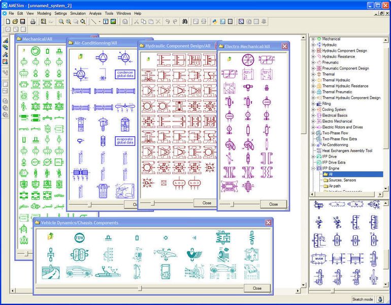Select 'IFP Drive Extra' tree item

click(334, 163)
